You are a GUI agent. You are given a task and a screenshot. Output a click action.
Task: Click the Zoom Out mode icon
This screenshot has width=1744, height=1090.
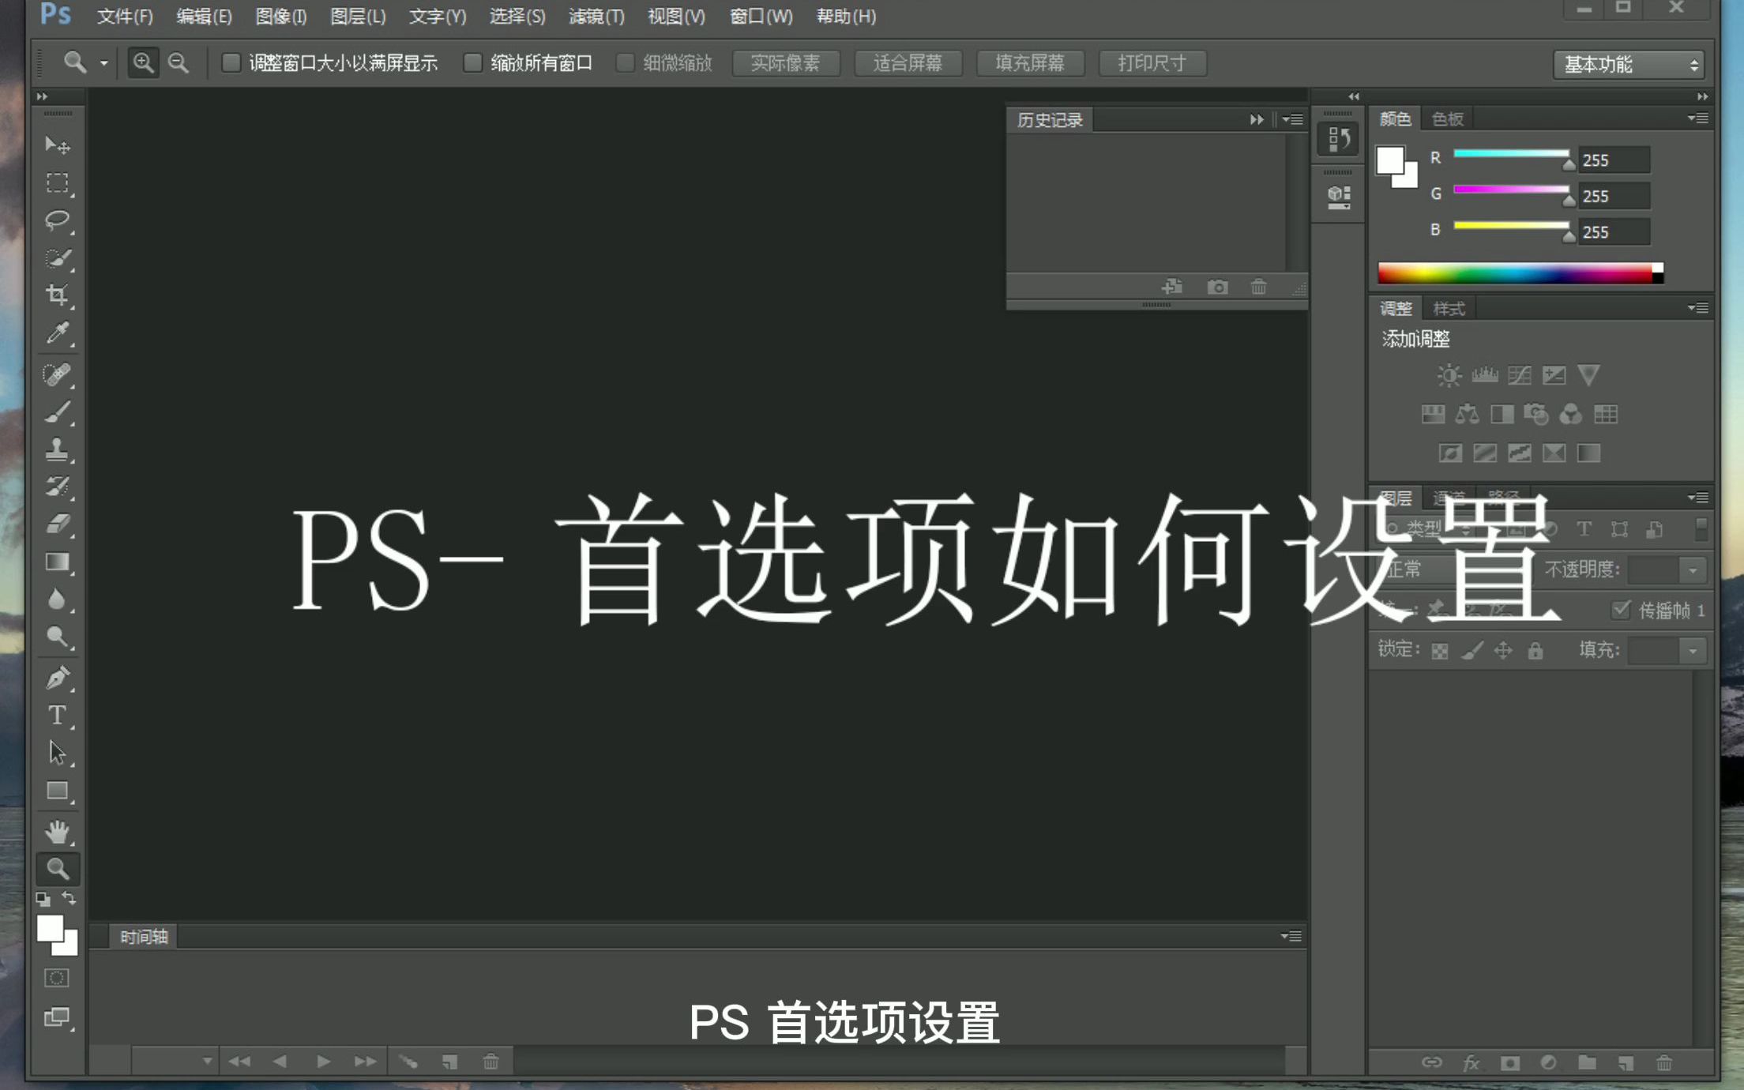tap(179, 62)
